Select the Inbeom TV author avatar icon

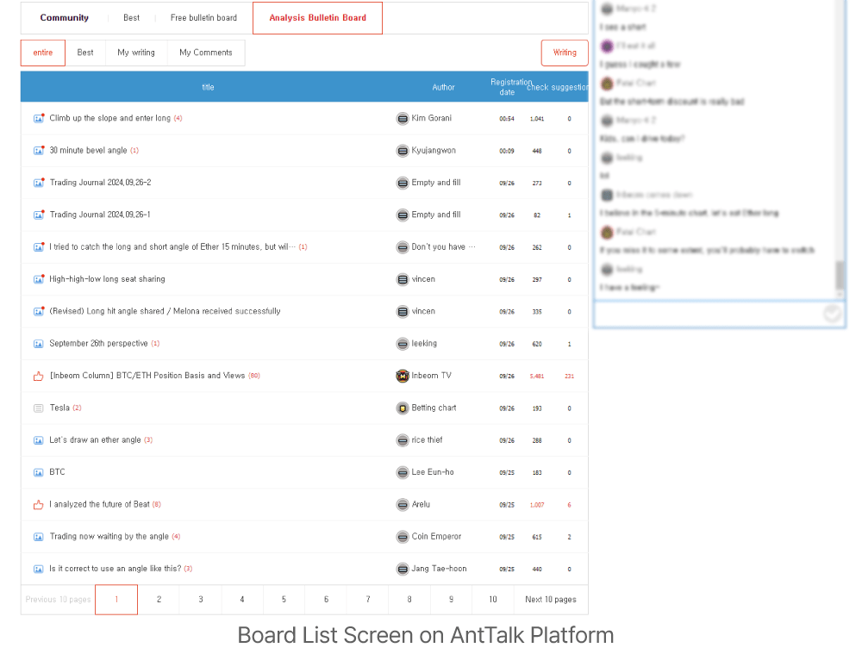click(402, 376)
